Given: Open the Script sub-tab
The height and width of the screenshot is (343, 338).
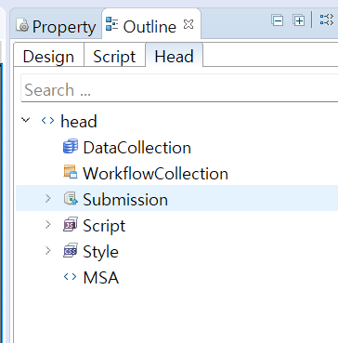Looking at the screenshot, I should coord(114,57).
